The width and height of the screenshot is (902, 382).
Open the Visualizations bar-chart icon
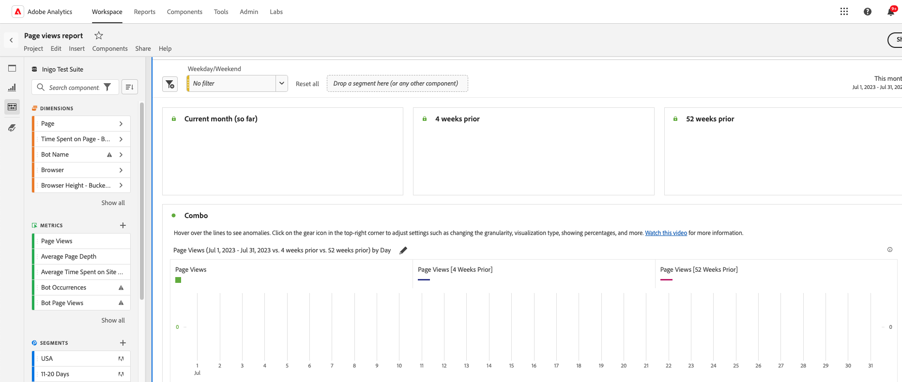12,88
